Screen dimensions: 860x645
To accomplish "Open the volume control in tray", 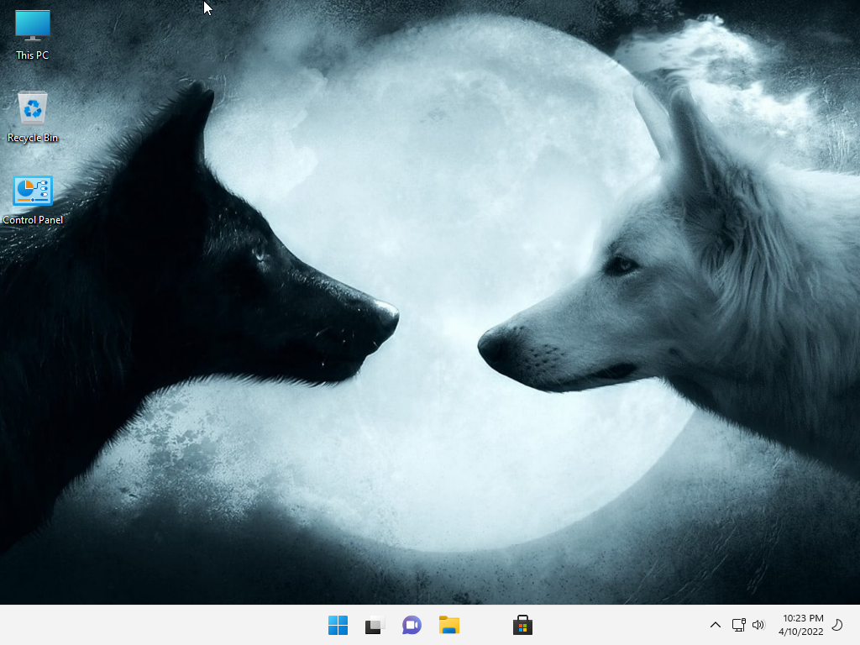I will (758, 625).
